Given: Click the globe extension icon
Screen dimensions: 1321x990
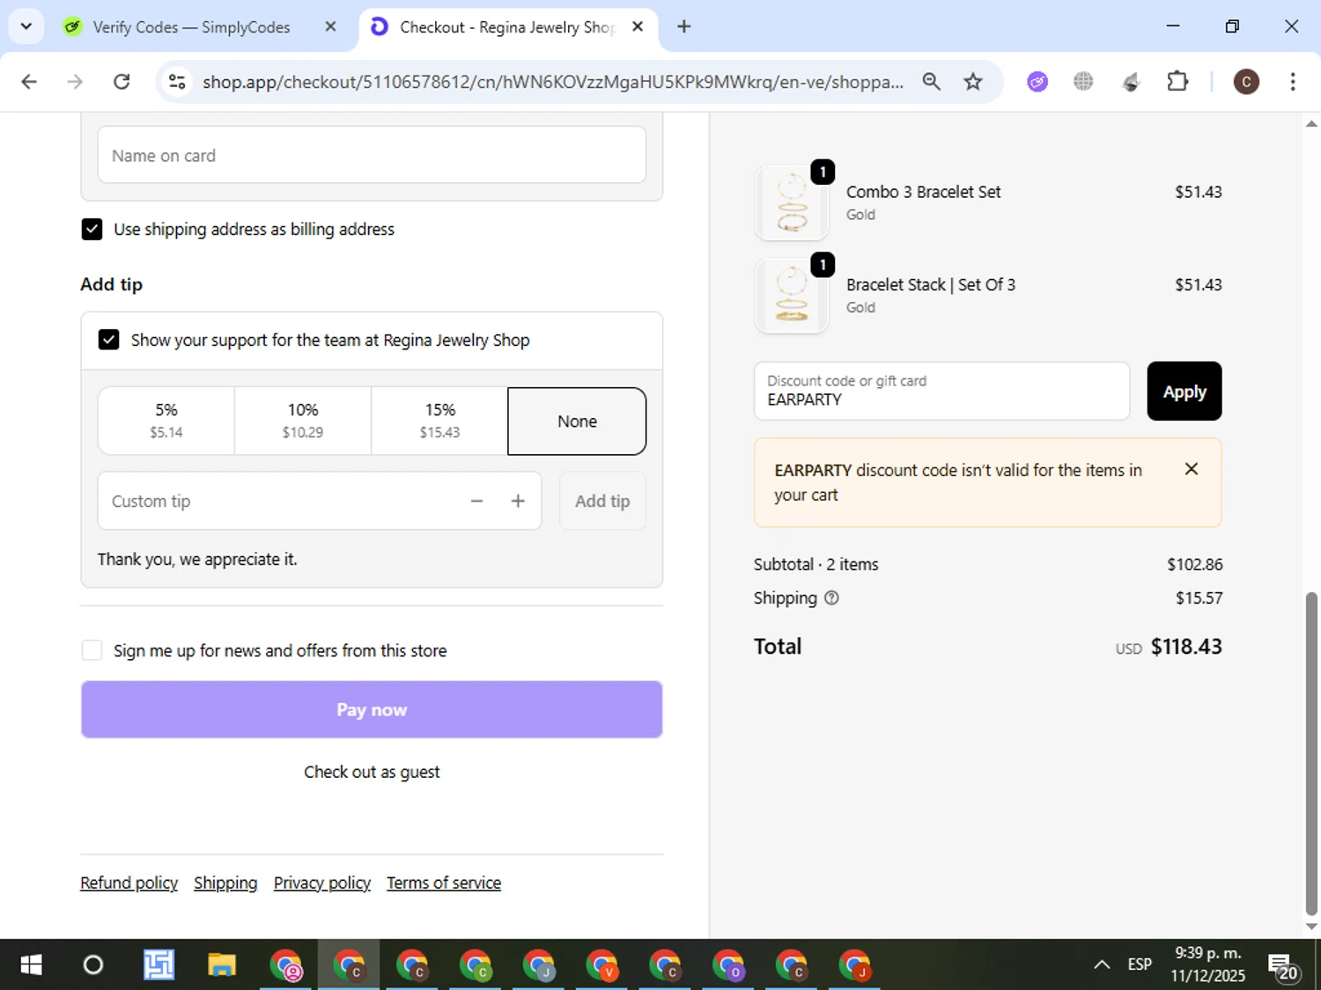Looking at the screenshot, I should [x=1083, y=82].
